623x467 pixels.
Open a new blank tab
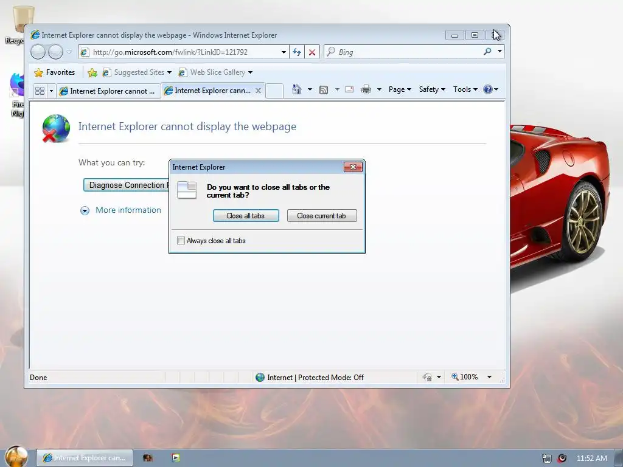274,91
